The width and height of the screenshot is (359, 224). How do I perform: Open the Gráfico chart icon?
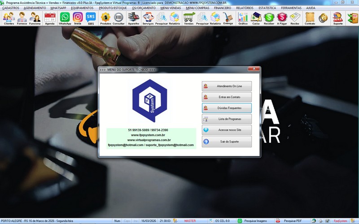click(243, 18)
